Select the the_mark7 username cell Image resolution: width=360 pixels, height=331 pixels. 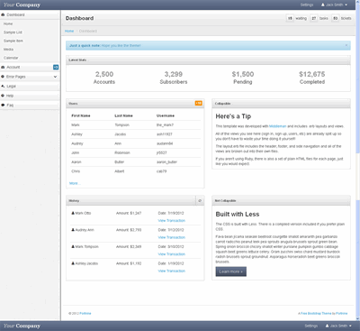pos(165,124)
